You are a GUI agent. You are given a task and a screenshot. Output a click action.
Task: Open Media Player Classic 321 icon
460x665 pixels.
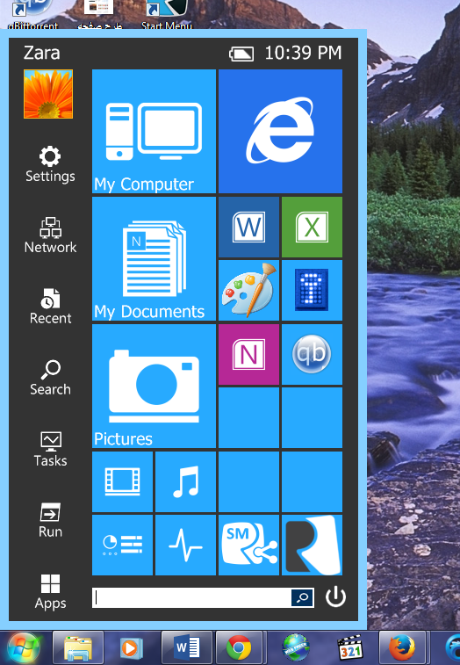(x=350, y=648)
